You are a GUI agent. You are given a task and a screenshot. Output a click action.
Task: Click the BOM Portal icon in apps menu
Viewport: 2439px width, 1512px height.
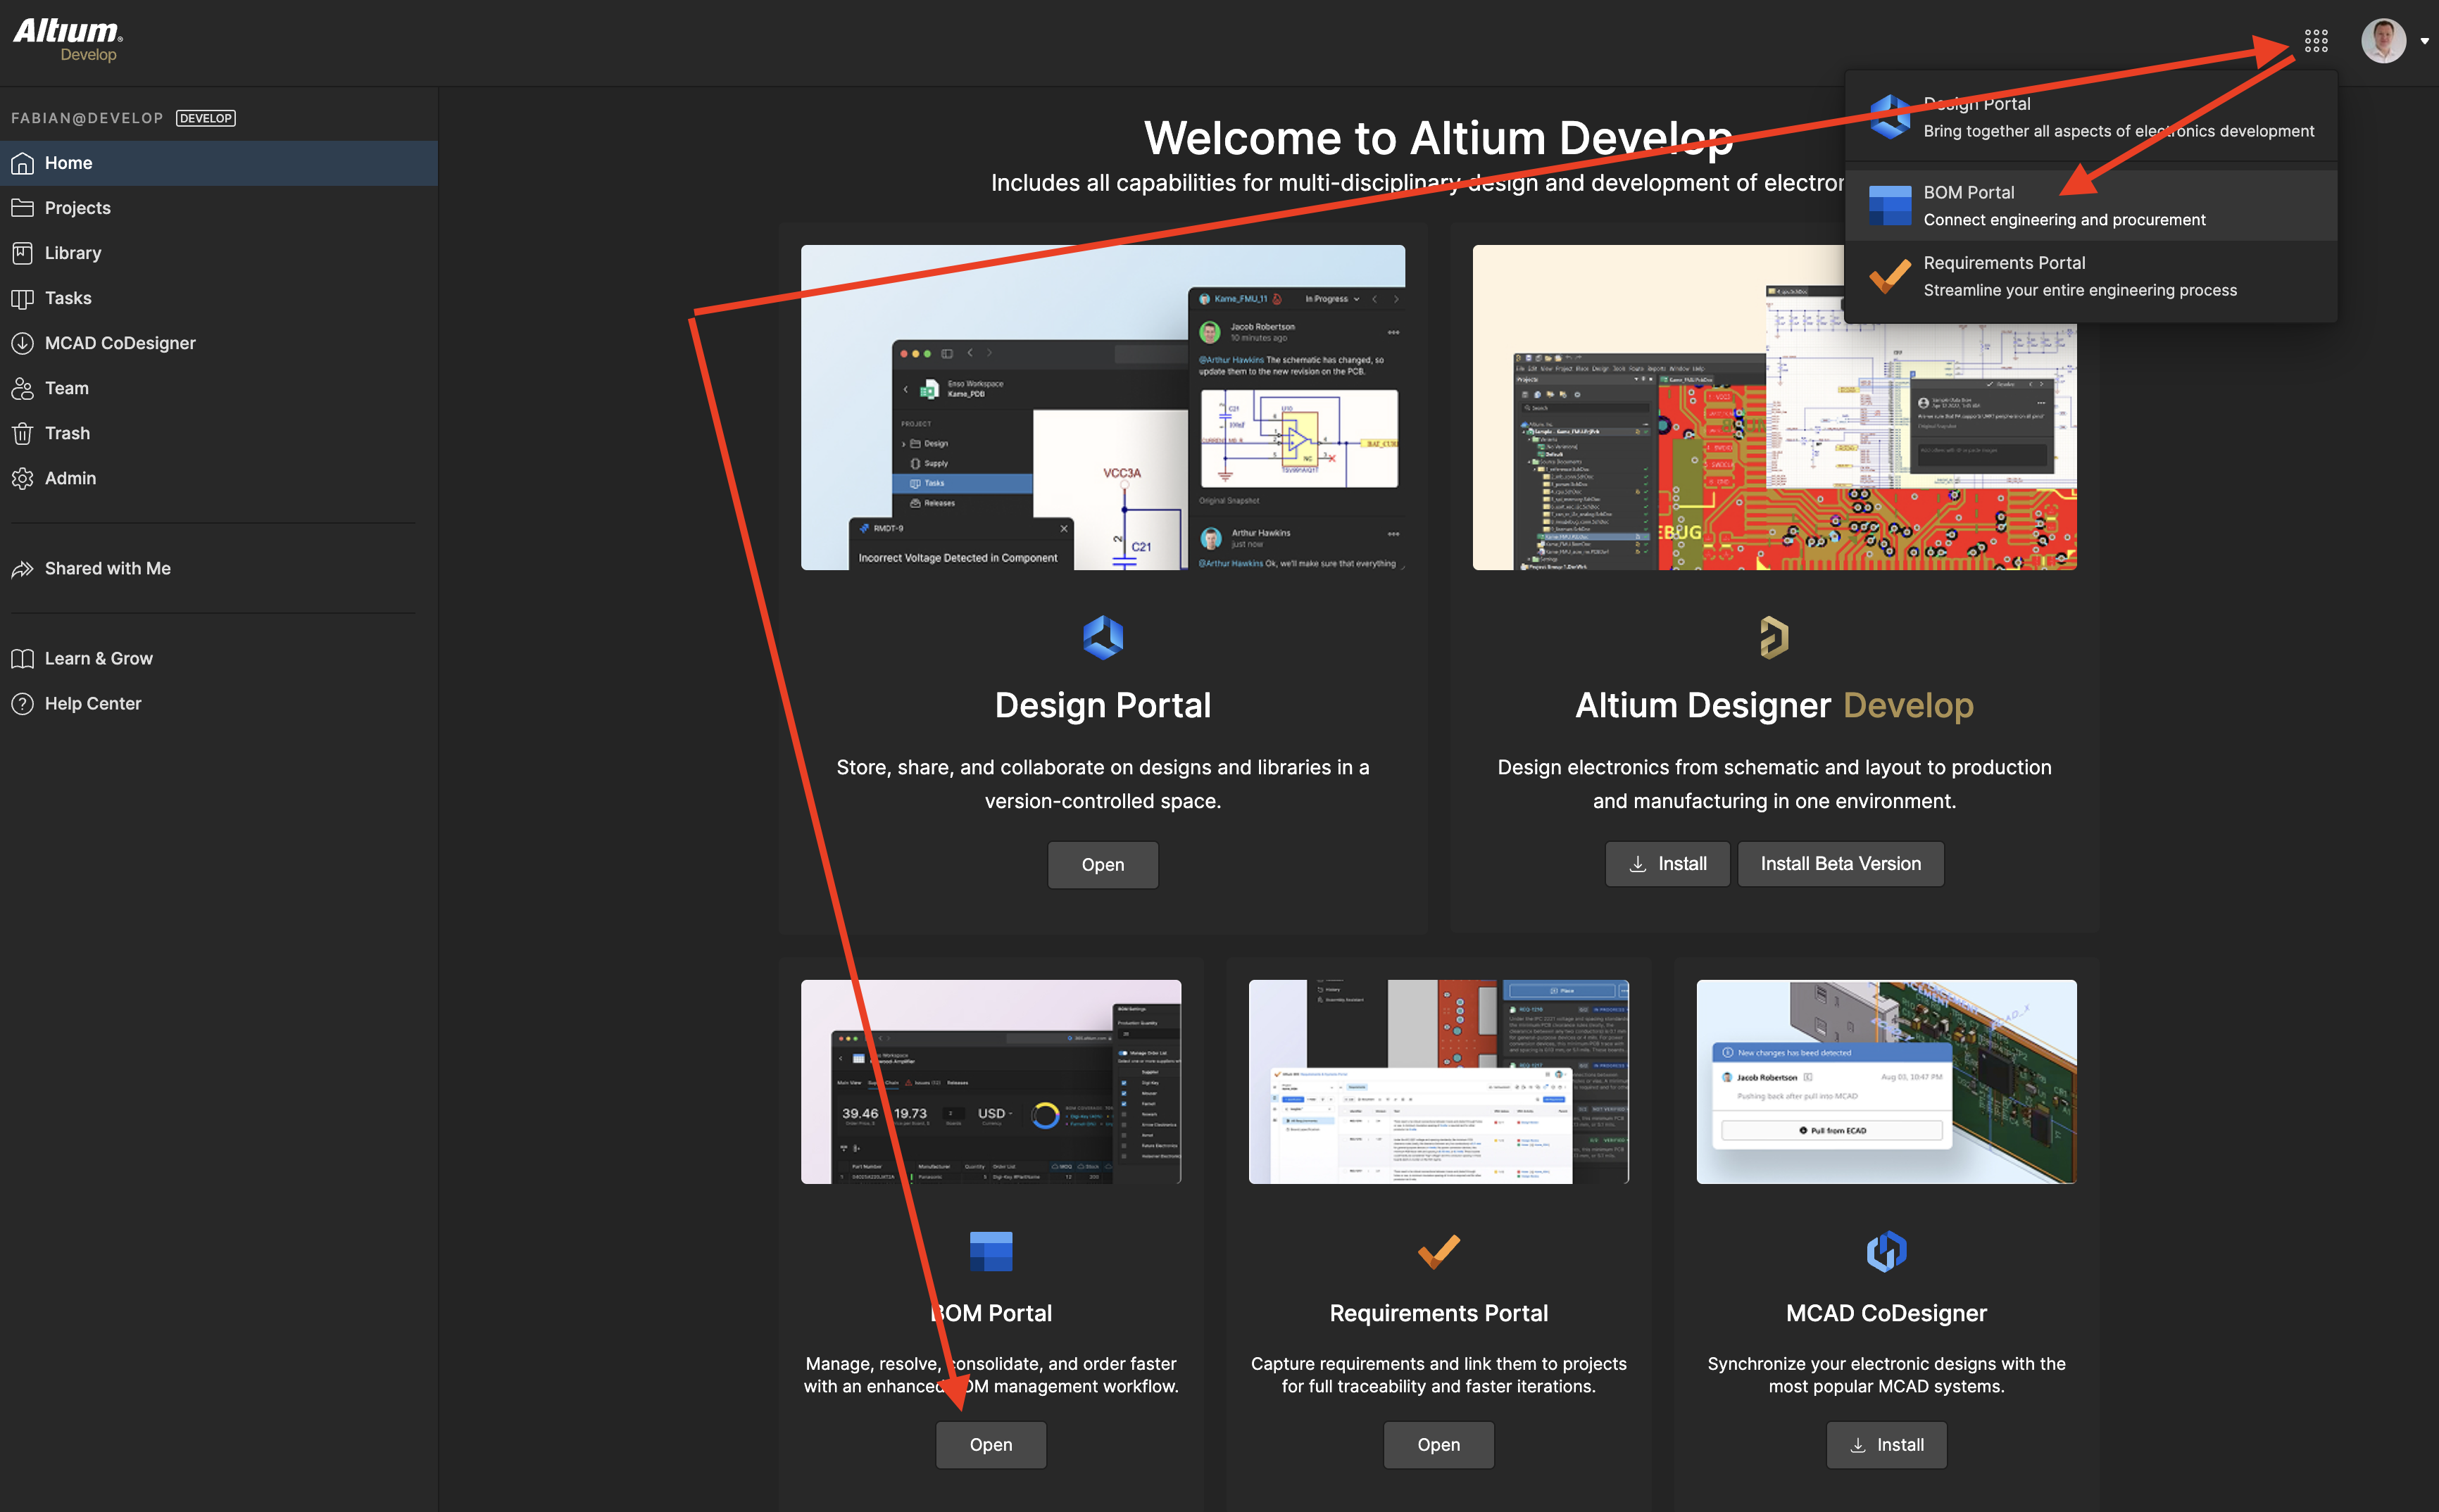[1890, 205]
